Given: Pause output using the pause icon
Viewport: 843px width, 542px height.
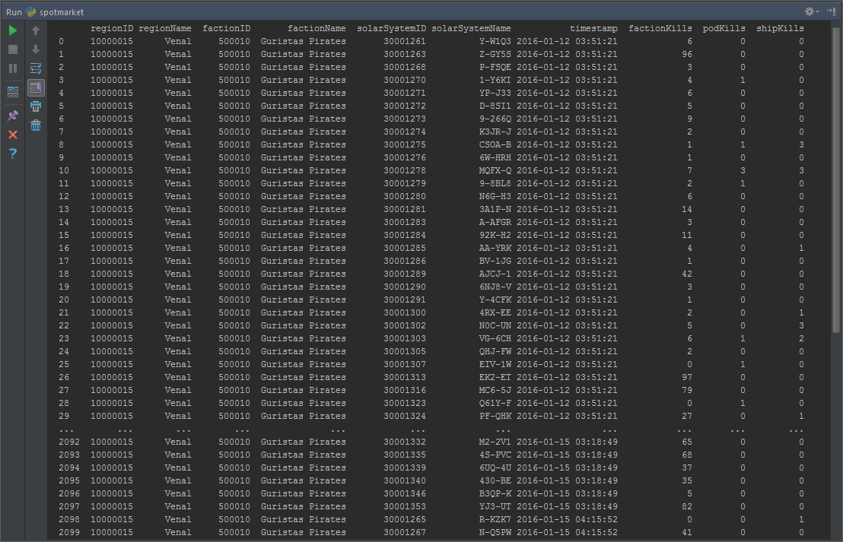Looking at the screenshot, I should click(13, 68).
